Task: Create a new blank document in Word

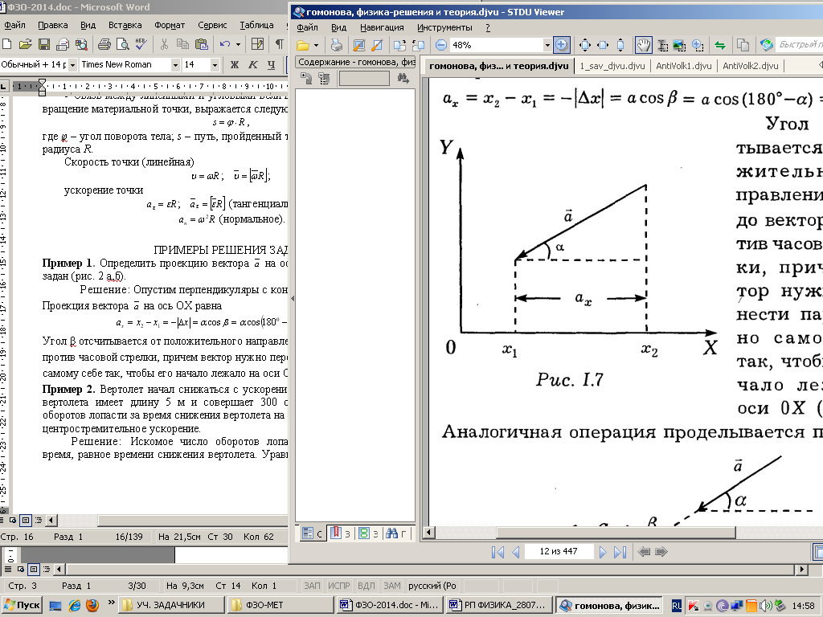Action: [6, 45]
